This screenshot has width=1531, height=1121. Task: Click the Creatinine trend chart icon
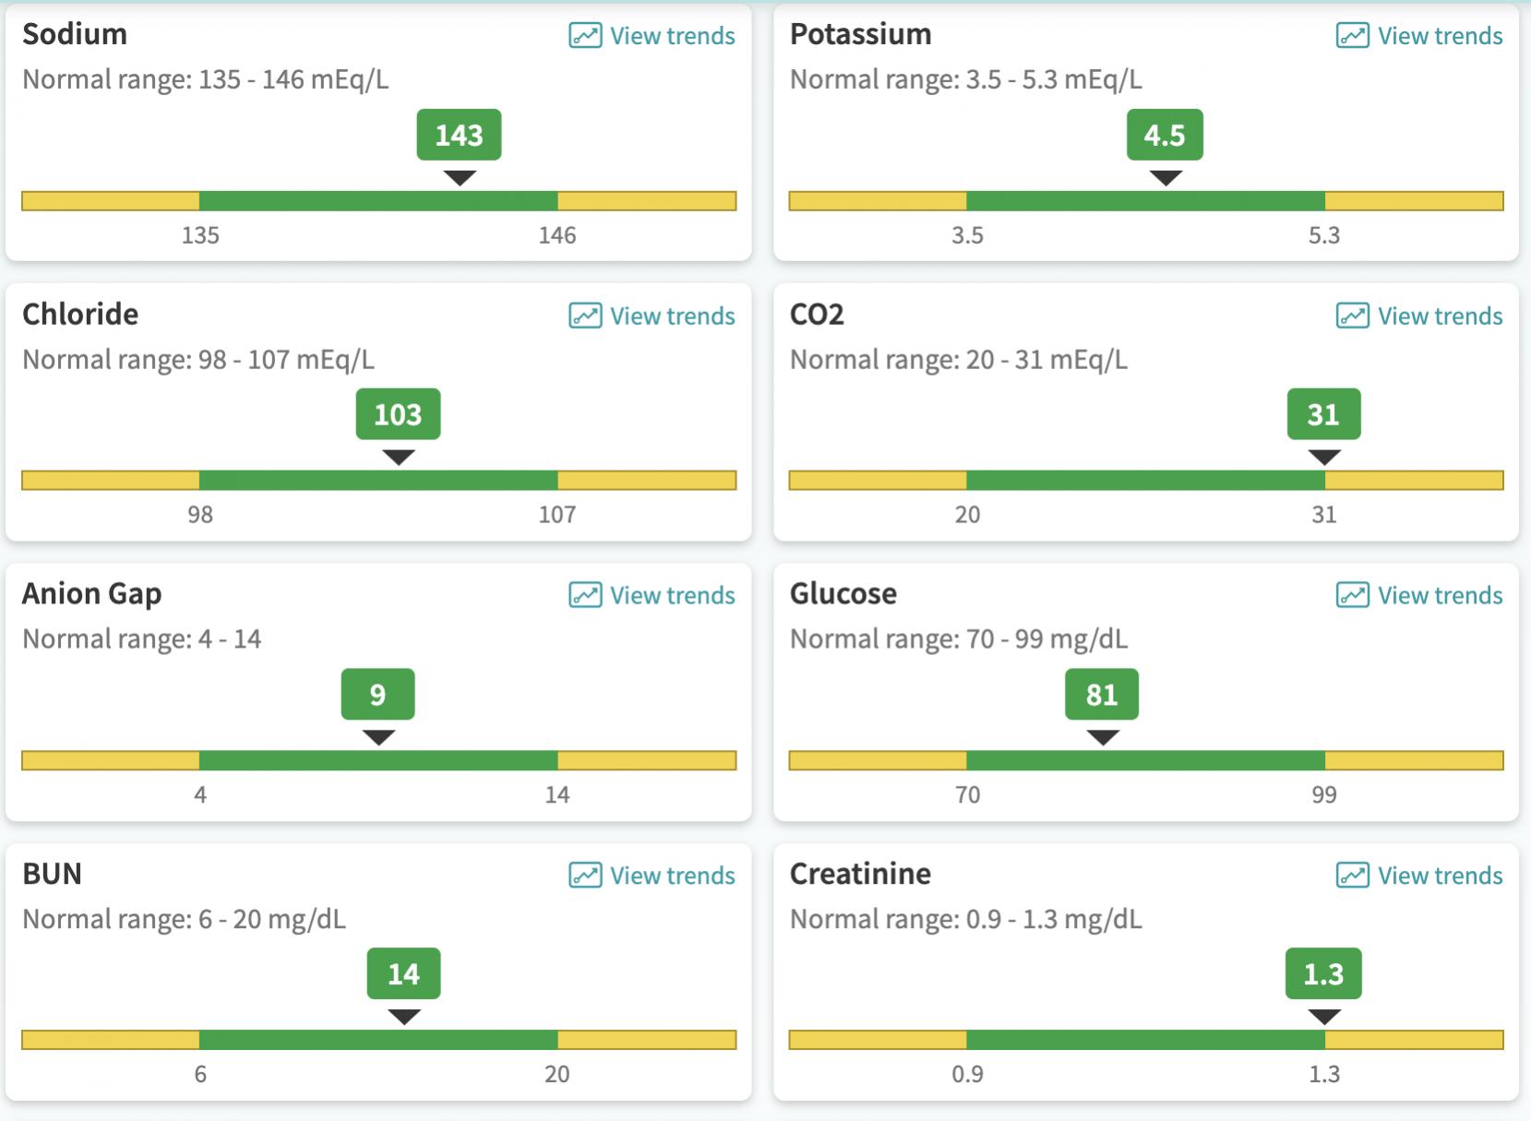[1352, 875]
